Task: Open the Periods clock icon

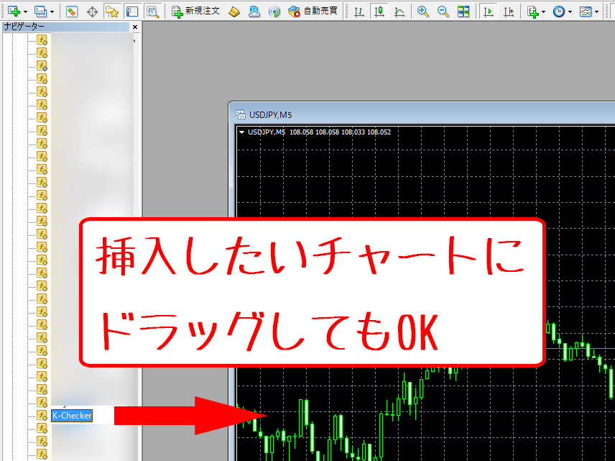Action: 559,12
